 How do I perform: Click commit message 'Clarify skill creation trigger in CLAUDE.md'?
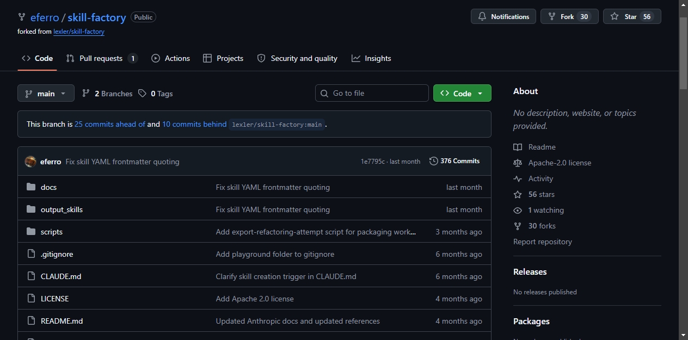tap(286, 276)
